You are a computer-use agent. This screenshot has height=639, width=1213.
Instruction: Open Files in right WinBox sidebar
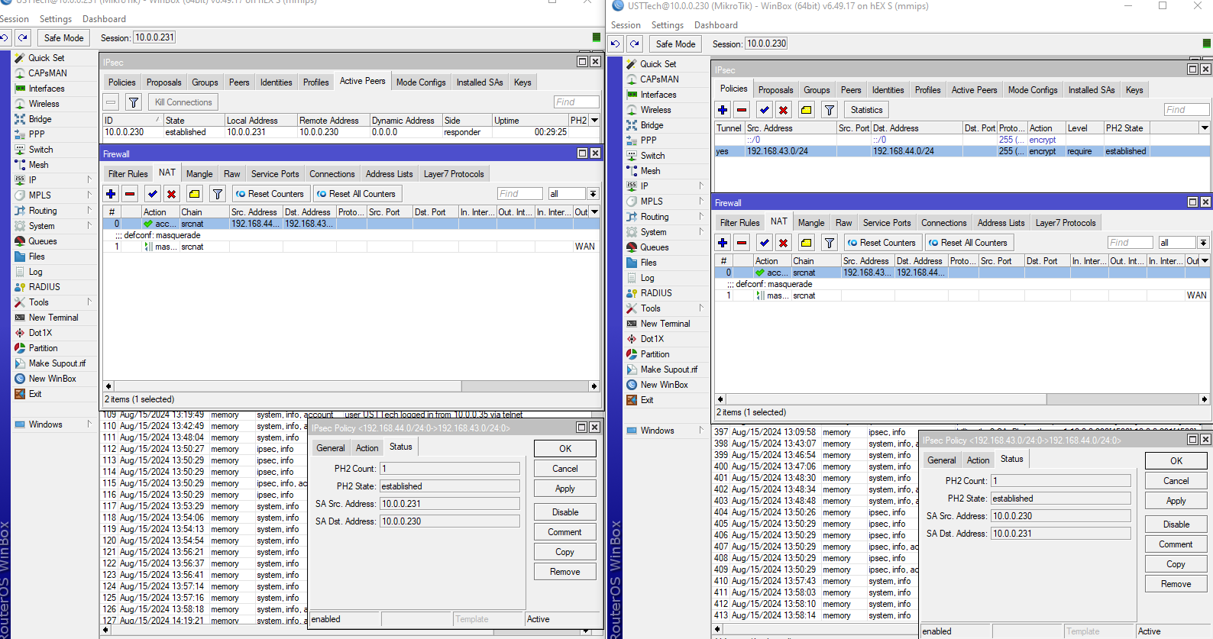point(649,263)
